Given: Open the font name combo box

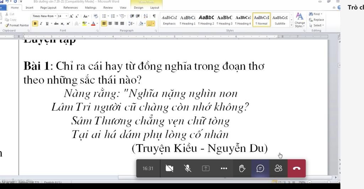Looking at the screenshot, I should pyautogui.click(x=44, y=16).
